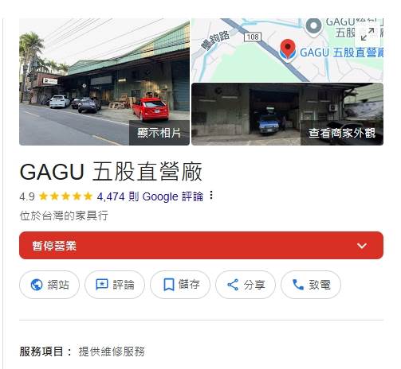Image resolution: width=401 pixels, height=369 pixels.
Task: Share using the share icon
Action: tap(233, 285)
